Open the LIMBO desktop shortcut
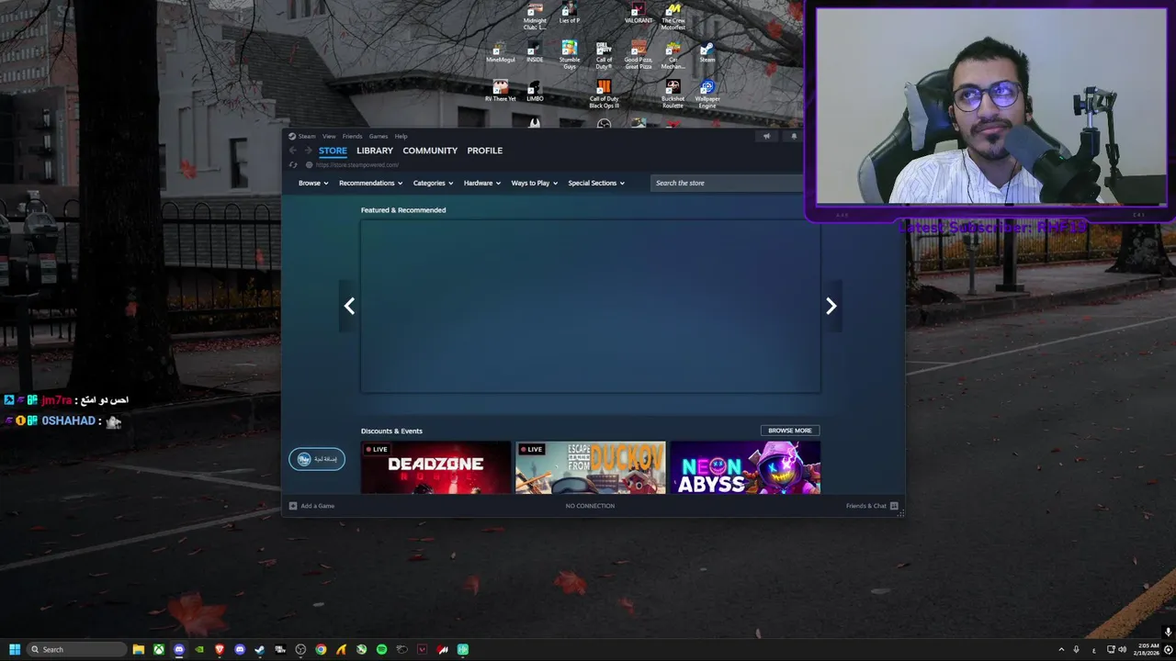The width and height of the screenshot is (1176, 661). 535,91
